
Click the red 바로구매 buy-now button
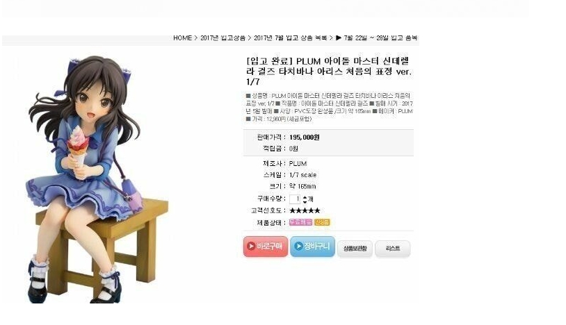pos(266,247)
